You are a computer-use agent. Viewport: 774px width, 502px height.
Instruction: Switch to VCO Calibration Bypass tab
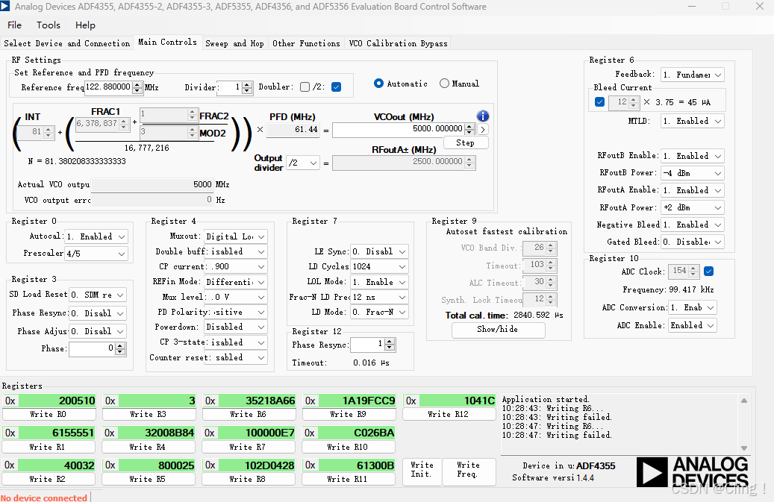(398, 43)
